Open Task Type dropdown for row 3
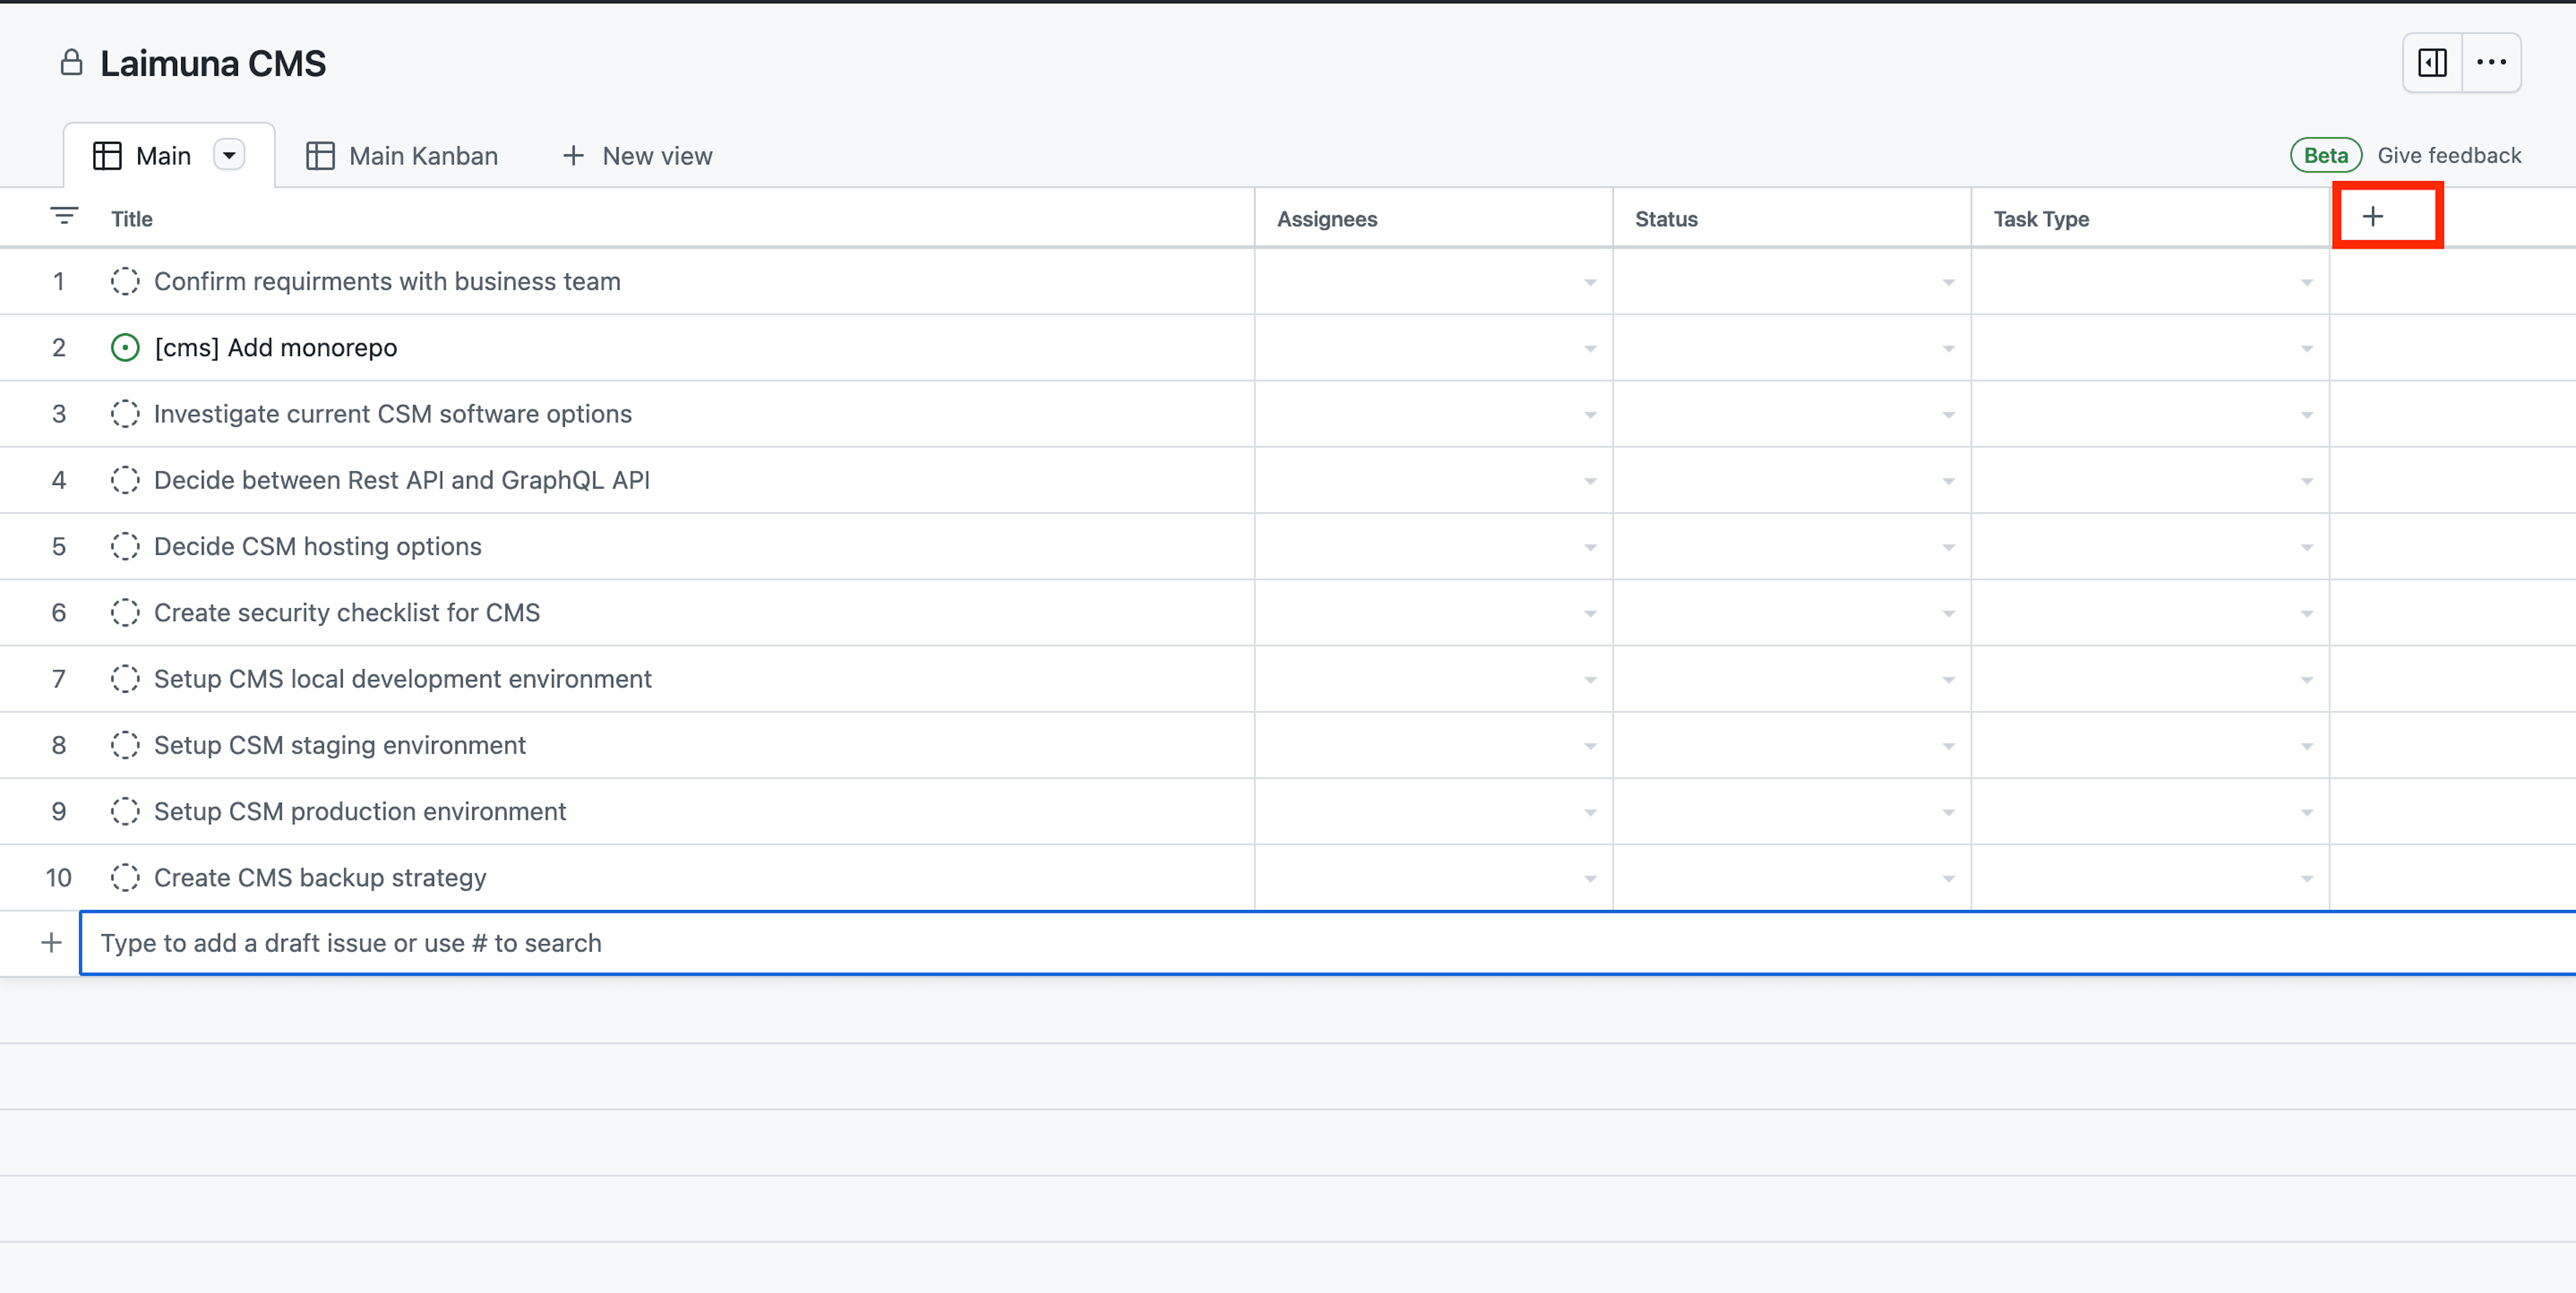 2306,415
